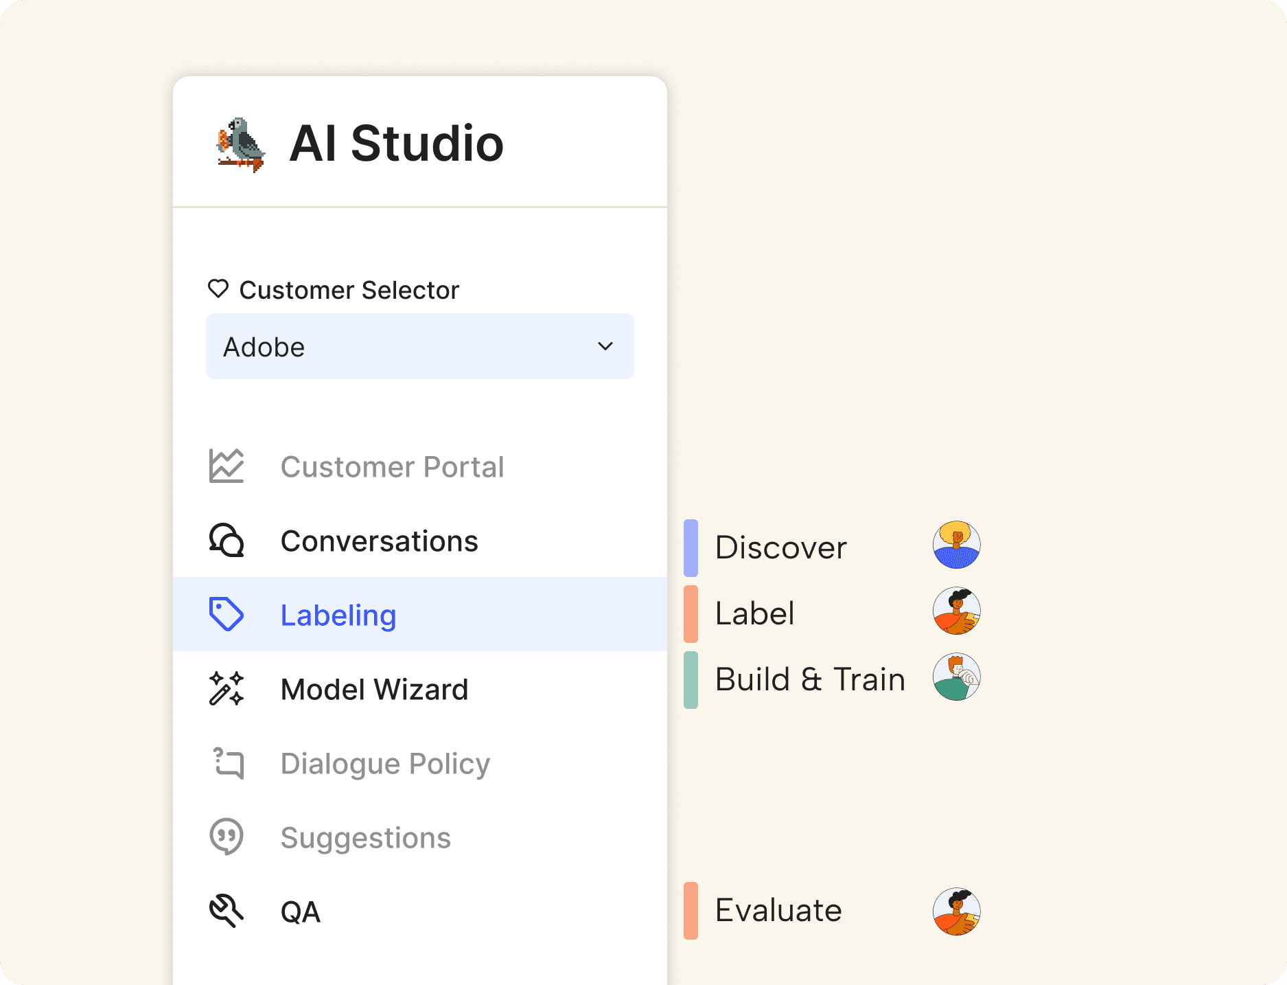Click the heart icon beside Customer Selector
Screen dimensions: 1287x985
(218, 289)
